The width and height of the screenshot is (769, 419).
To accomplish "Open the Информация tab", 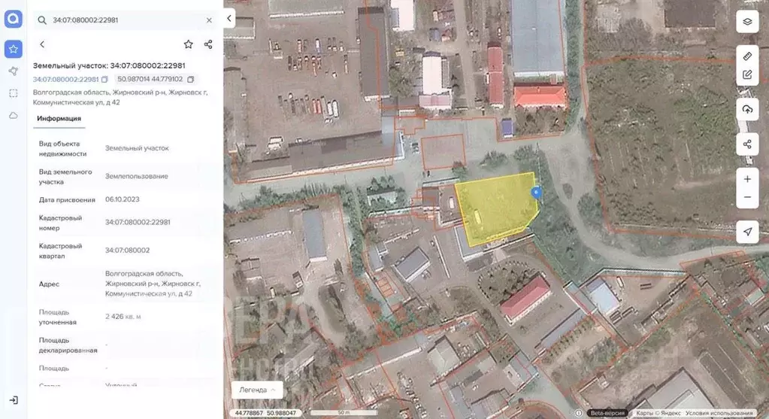I will pos(59,119).
